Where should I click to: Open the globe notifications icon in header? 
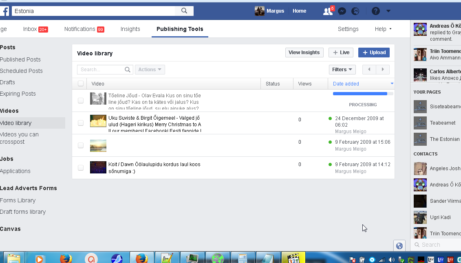(355, 11)
